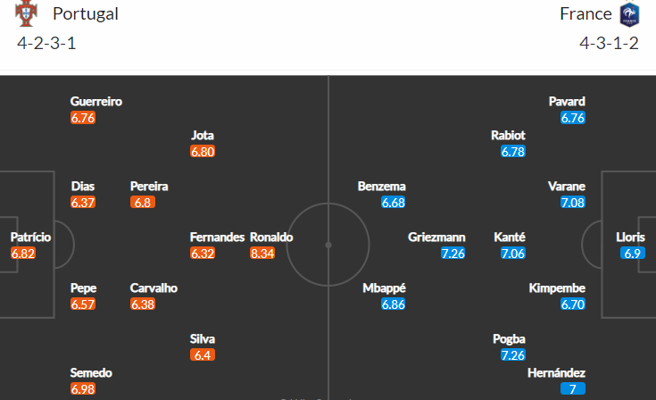
Task: Select player Guerreiro on the pitch
Action: click(x=96, y=102)
